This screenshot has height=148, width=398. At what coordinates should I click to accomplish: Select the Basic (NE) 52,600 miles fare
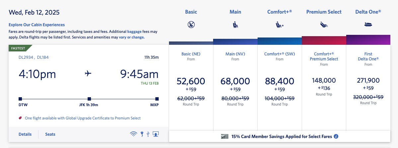point(191,81)
